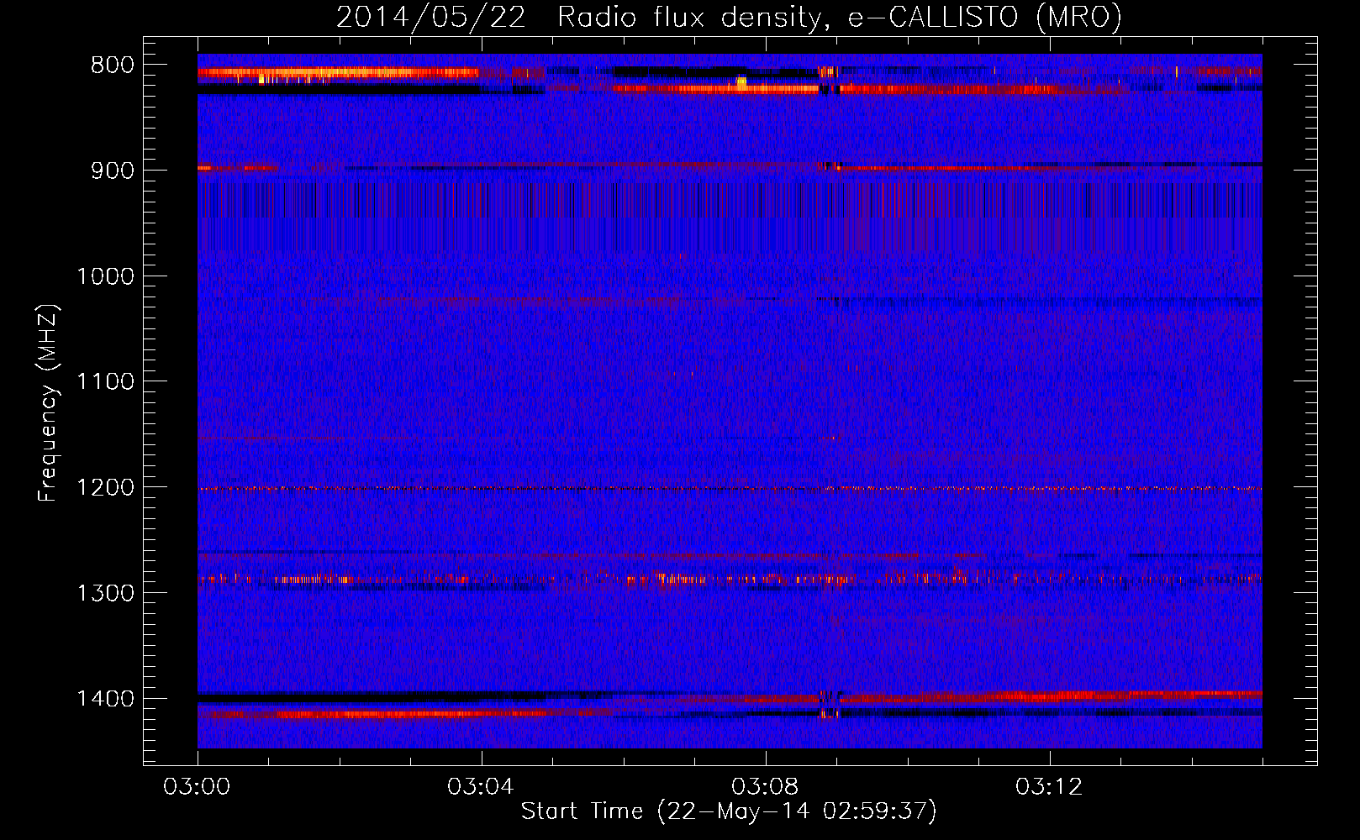1360x840 pixels.
Task: Click the '1400' frequency axis label
Action: point(105,699)
